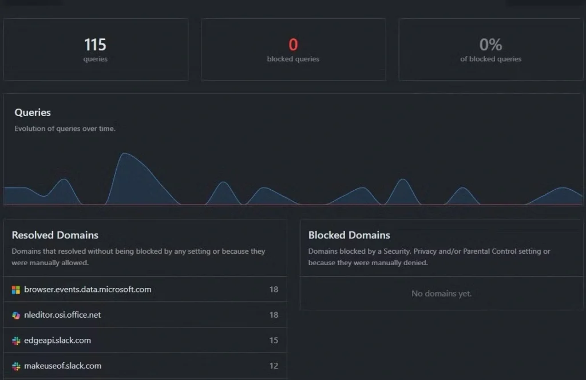Viewport: 586px width, 380px height.
Task: Click the Blocked Domains heading
Action: click(349, 235)
